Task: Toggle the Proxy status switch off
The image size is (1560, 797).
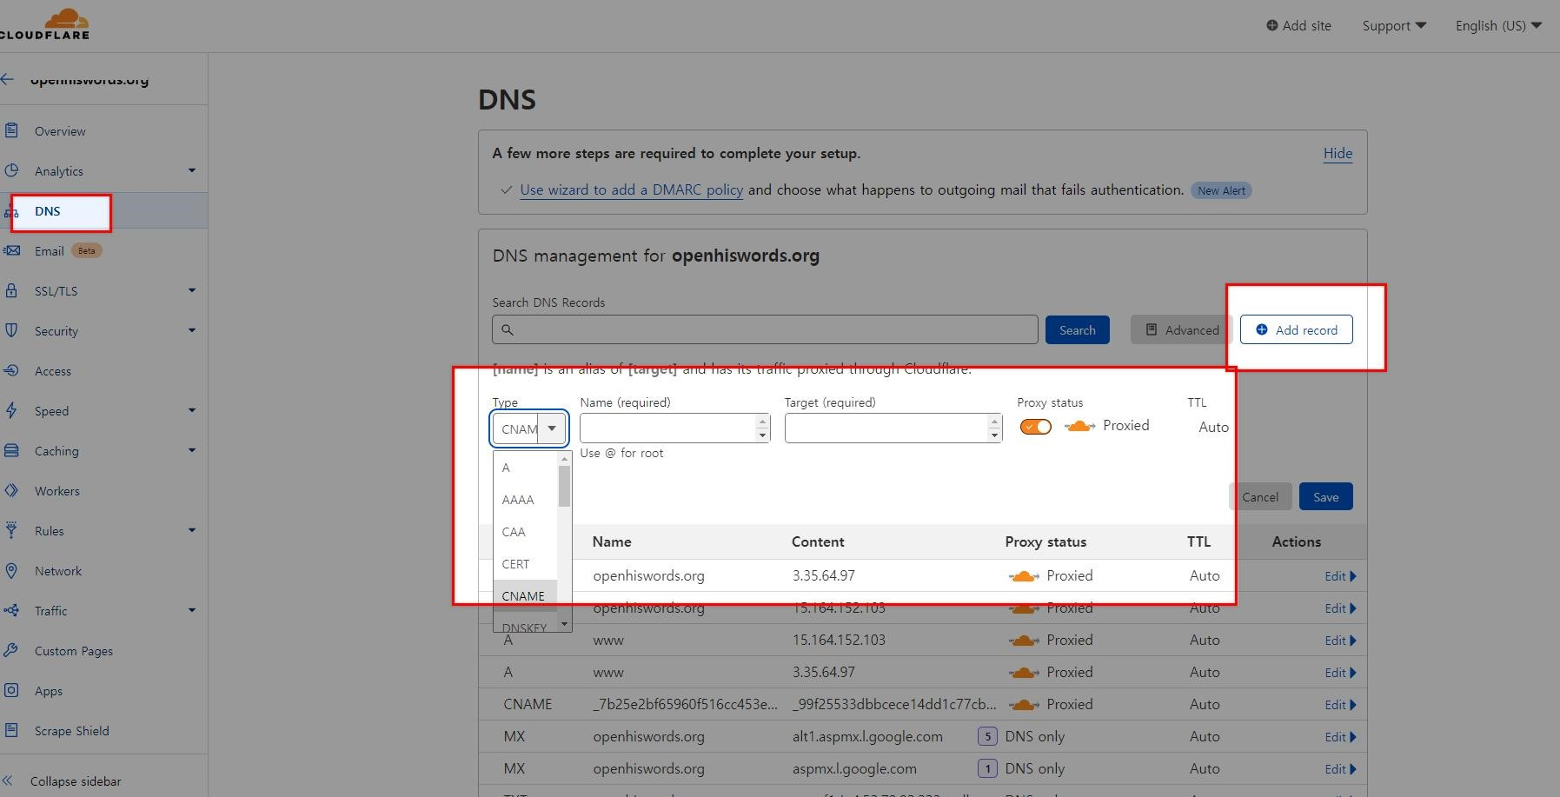Action: [1035, 427]
